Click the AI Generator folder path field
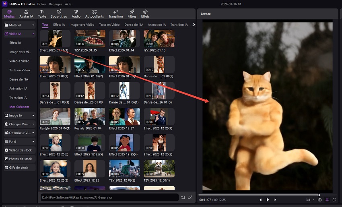This screenshot has width=342, height=207. click(109, 197)
